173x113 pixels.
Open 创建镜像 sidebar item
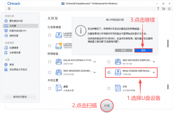pos(21,48)
